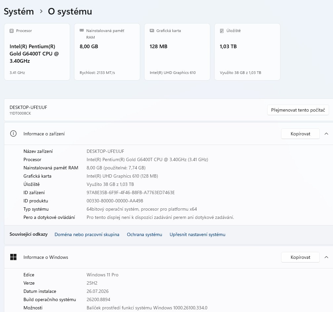The image size is (333, 312).
Task: Click the 3.41 GHz text in Procesor card
Action: [x=17, y=73]
